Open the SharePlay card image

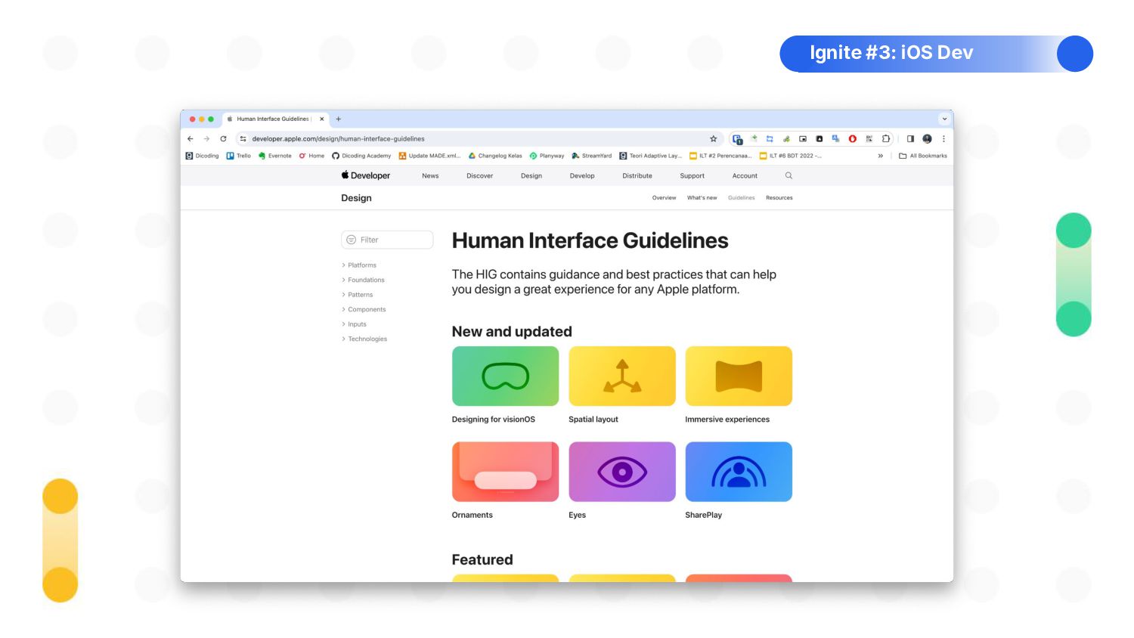(x=739, y=472)
